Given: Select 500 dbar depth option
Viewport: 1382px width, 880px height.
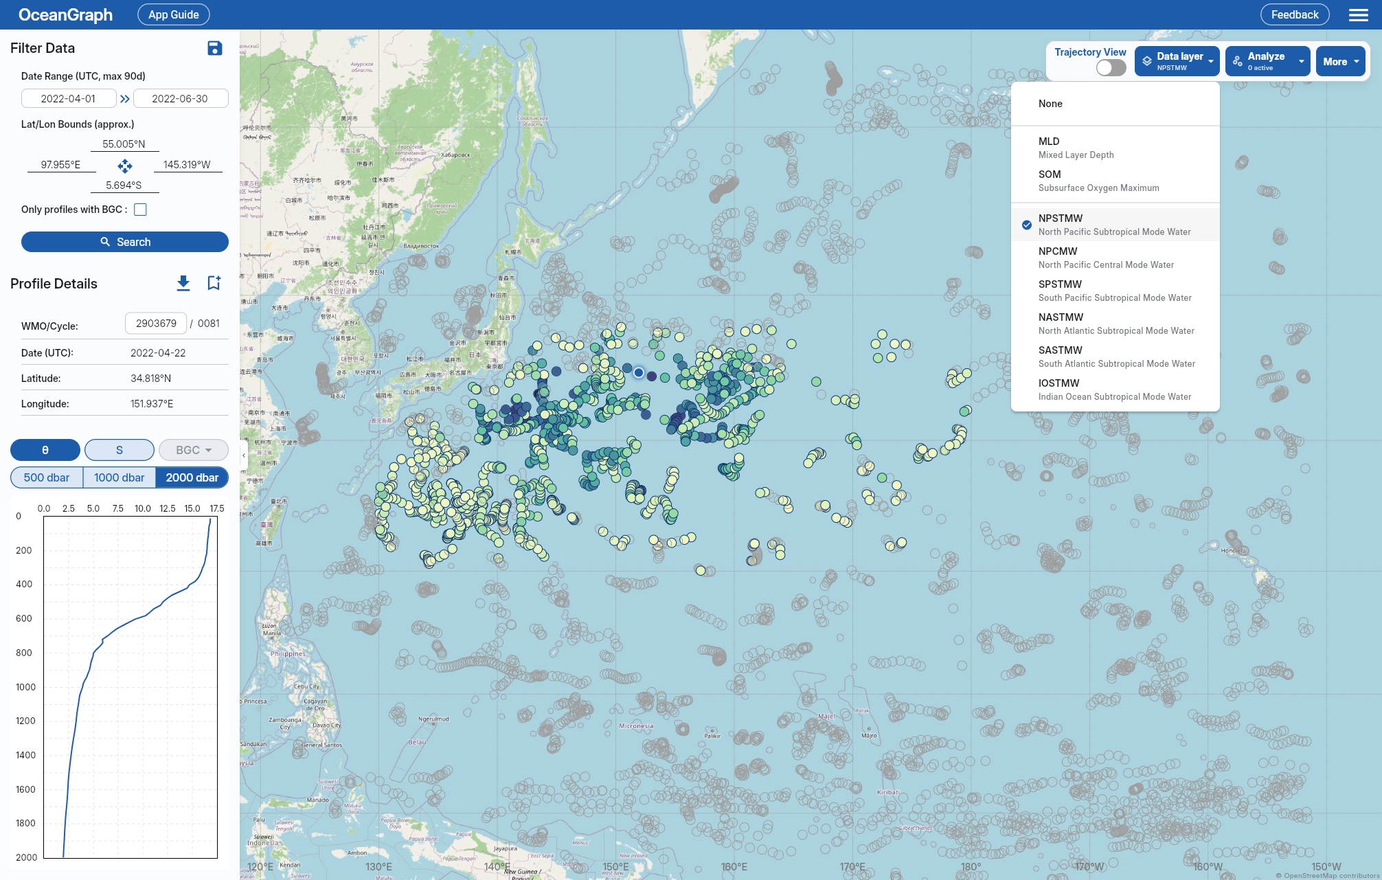Looking at the screenshot, I should coord(47,477).
